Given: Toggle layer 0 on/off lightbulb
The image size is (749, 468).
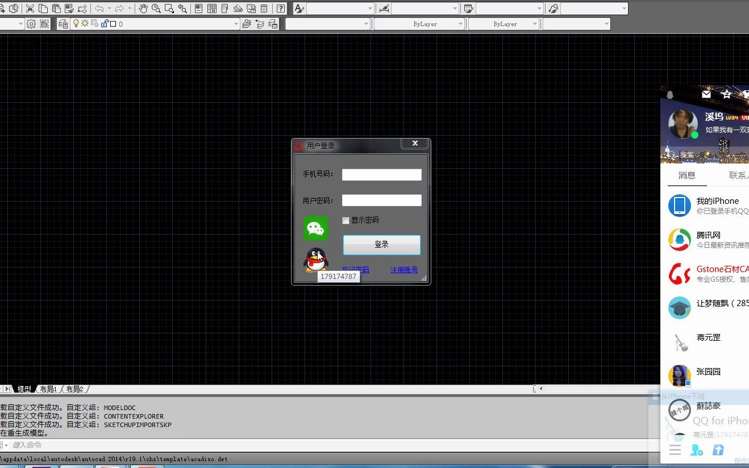Looking at the screenshot, I should tap(76, 24).
